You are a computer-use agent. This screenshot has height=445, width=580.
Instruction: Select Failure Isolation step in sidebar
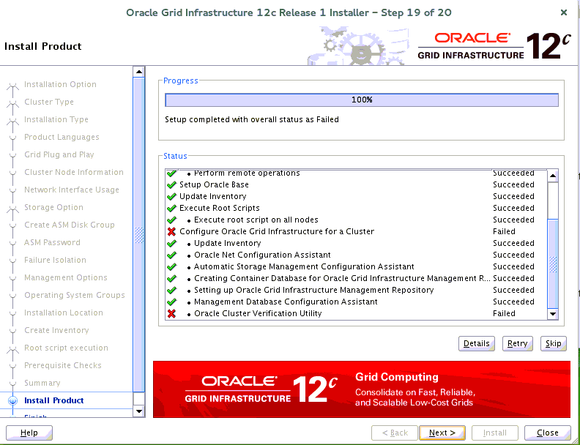[55, 260]
